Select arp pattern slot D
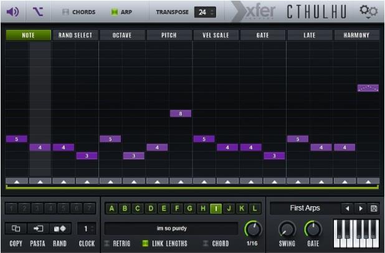The width and height of the screenshot is (385, 253). tap(151, 209)
